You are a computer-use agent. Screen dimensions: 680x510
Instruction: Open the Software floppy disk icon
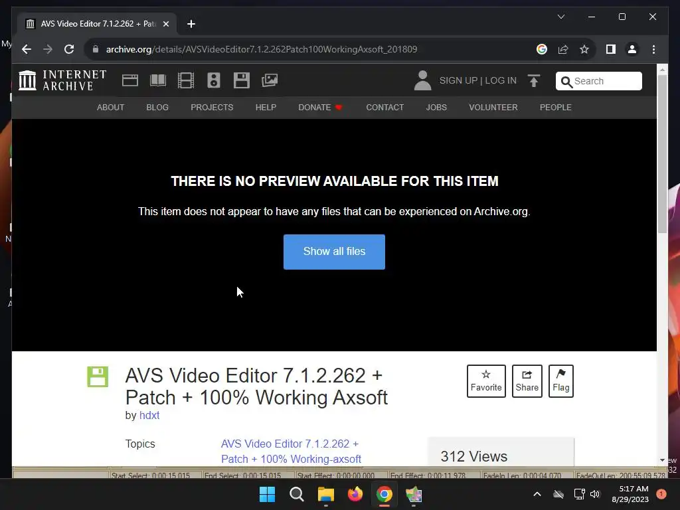tap(242, 80)
